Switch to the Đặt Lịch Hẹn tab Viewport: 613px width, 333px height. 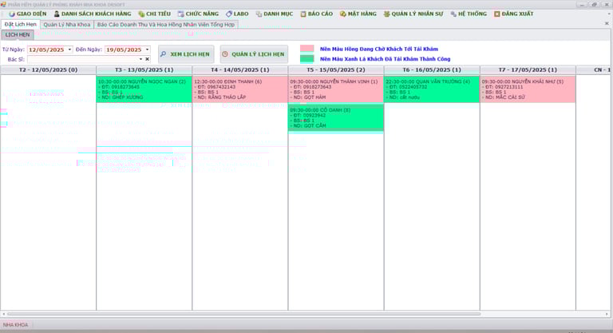(20, 24)
